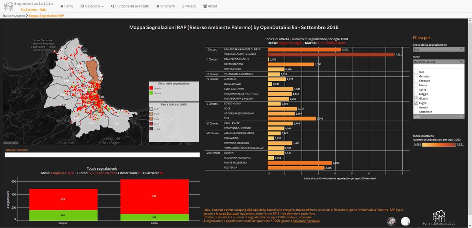Uncheck the Giugno checkbox

pos(417,98)
